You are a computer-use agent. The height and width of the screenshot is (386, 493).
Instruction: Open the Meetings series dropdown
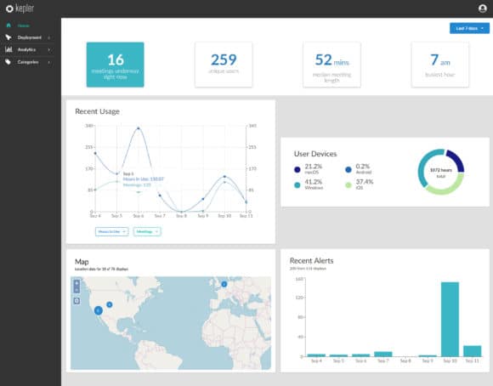tap(147, 231)
